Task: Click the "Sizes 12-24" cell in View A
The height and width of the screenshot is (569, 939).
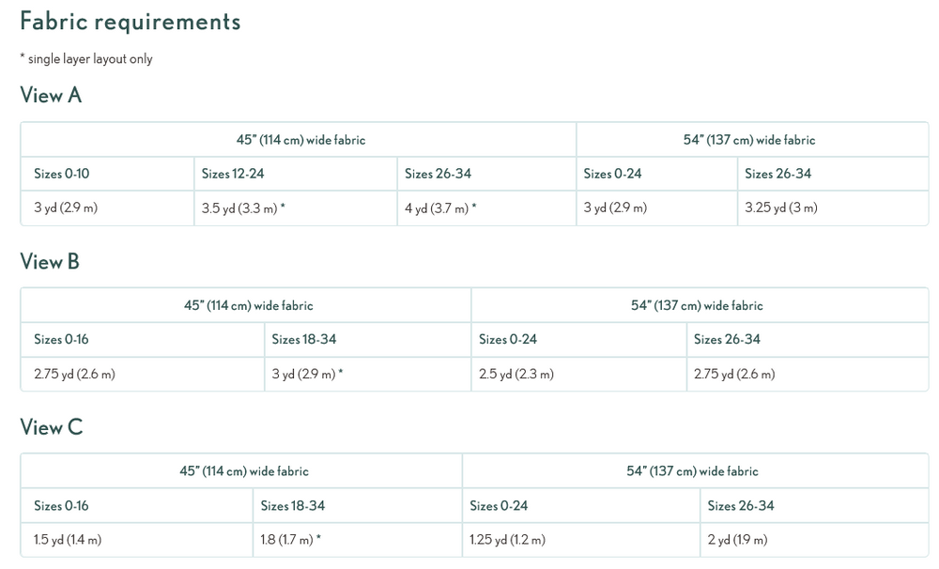Action: (233, 174)
